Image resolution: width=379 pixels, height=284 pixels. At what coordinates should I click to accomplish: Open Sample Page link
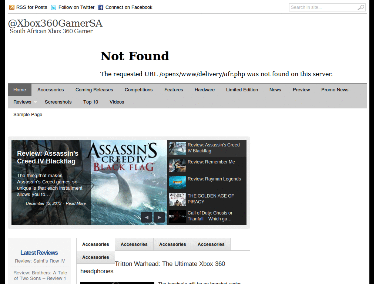28,115
